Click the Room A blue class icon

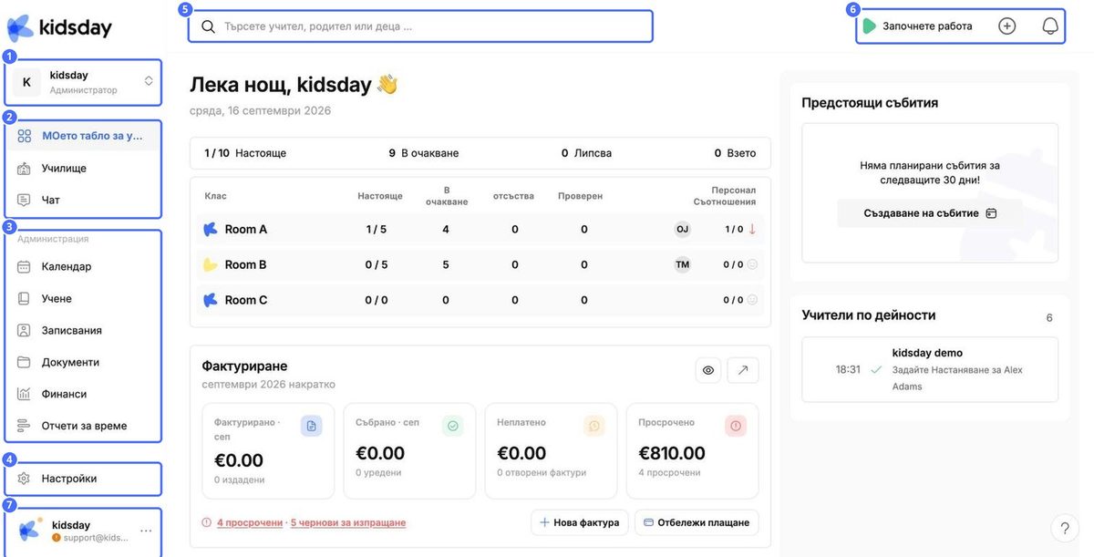pos(211,230)
